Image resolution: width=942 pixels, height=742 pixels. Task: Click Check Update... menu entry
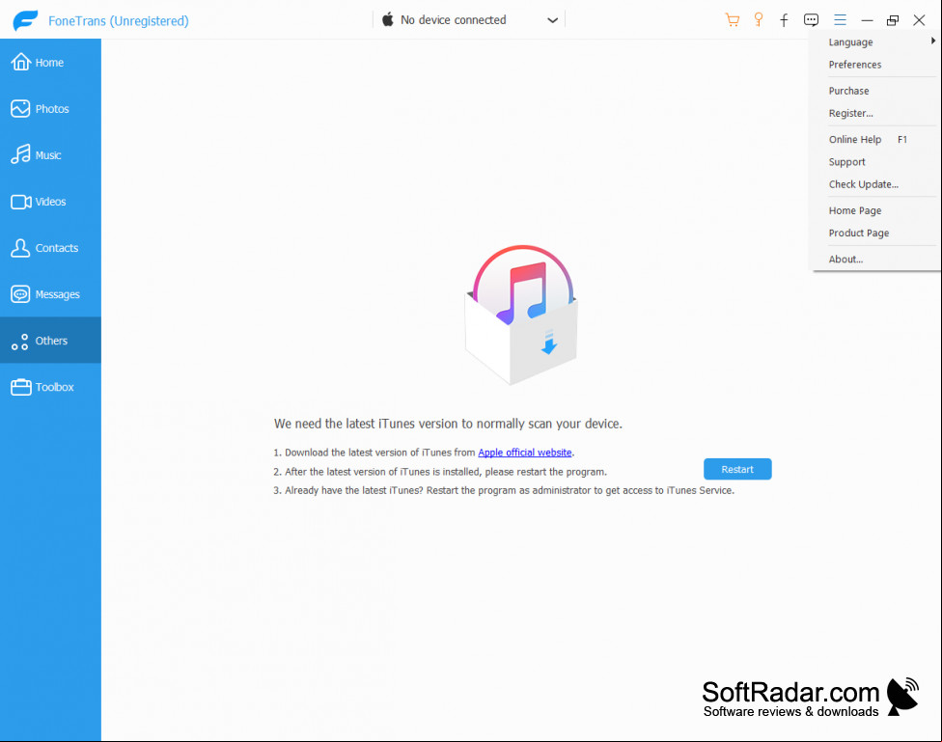[863, 184]
